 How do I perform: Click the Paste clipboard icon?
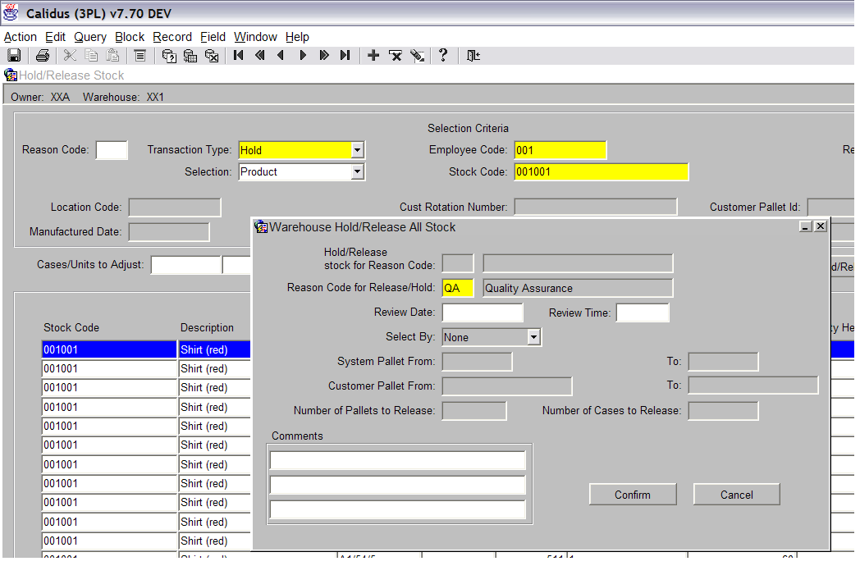pos(113,55)
